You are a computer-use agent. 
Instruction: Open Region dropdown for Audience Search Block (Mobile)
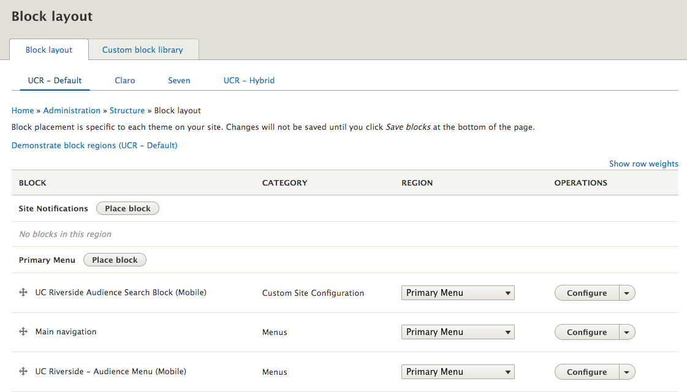pyautogui.click(x=458, y=292)
